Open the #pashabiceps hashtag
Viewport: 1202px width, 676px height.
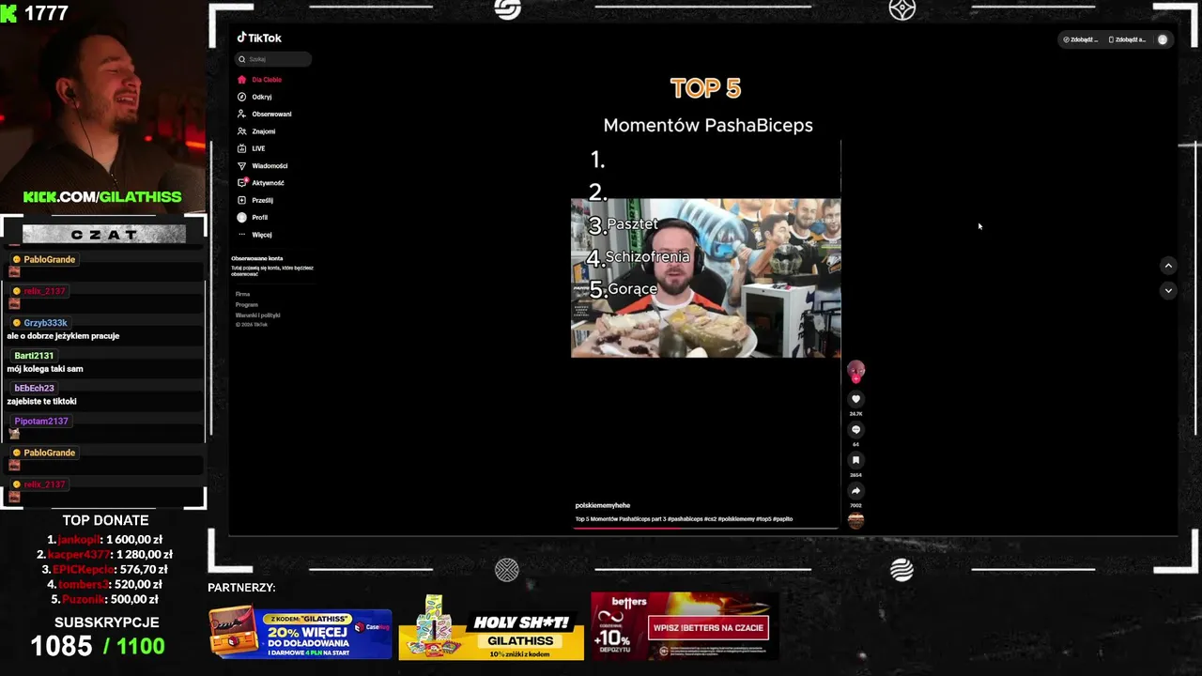686,519
